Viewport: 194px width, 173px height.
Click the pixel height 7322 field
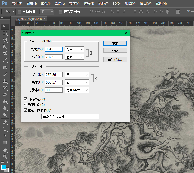[x=54, y=57]
